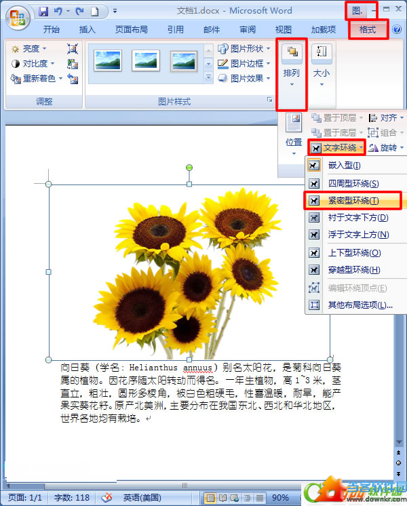Switch to the 插入 tab
Screen dimensions: 407x506
(x=87, y=30)
